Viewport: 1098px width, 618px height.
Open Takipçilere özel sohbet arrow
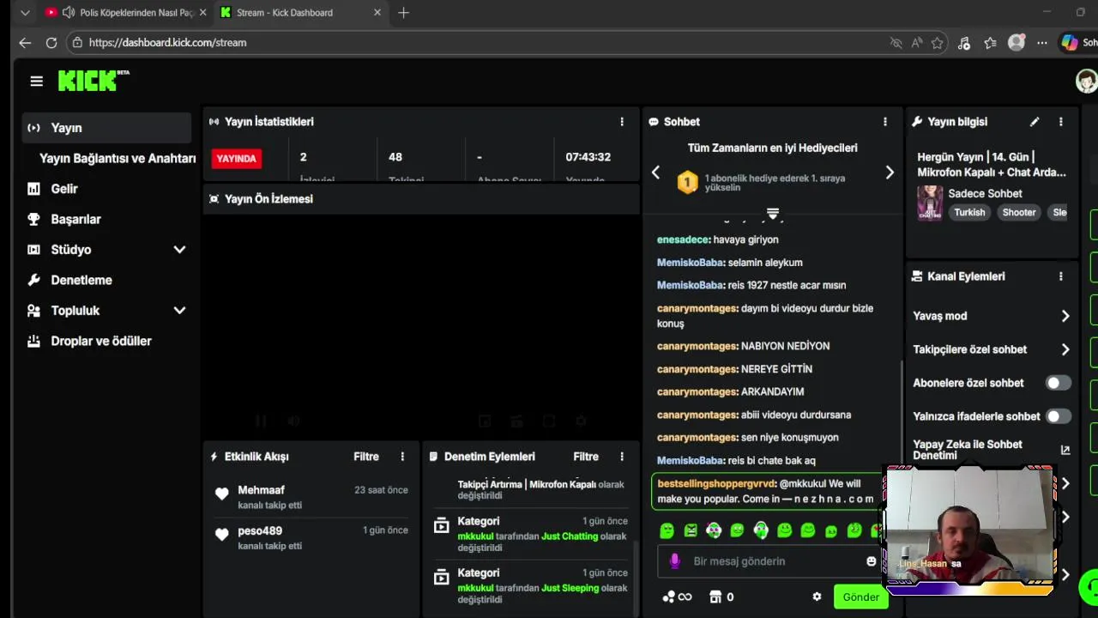point(1065,349)
